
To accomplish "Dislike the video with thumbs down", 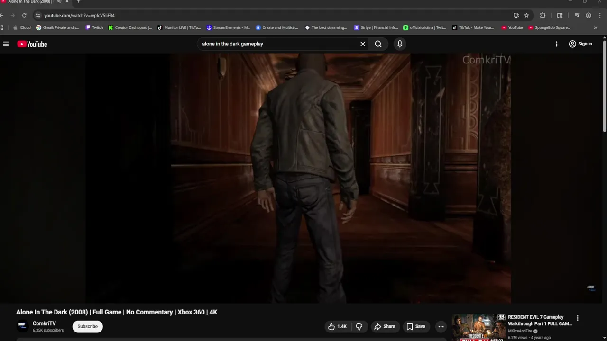I will (359, 326).
